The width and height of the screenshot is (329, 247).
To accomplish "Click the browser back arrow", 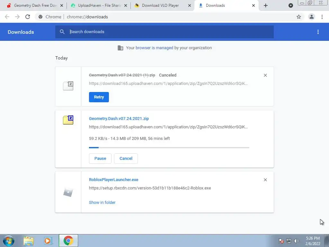I will point(7,17).
